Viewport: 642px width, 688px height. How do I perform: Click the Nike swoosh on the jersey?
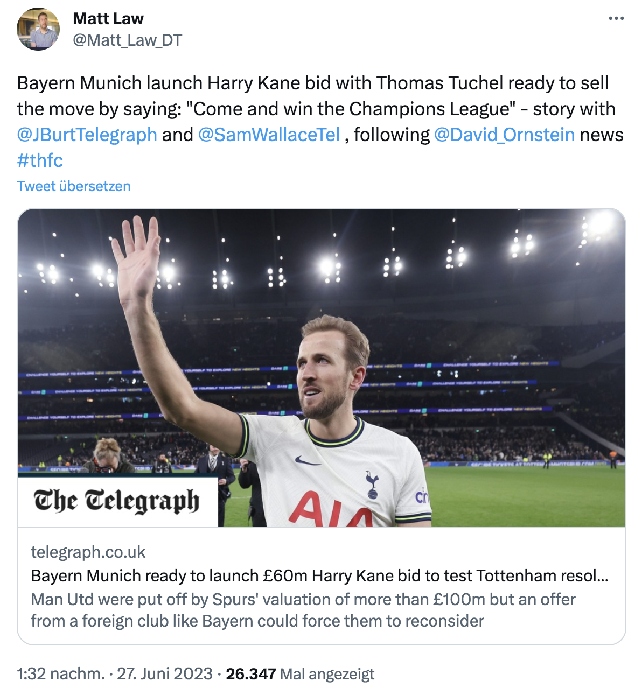pyautogui.click(x=308, y=460)
